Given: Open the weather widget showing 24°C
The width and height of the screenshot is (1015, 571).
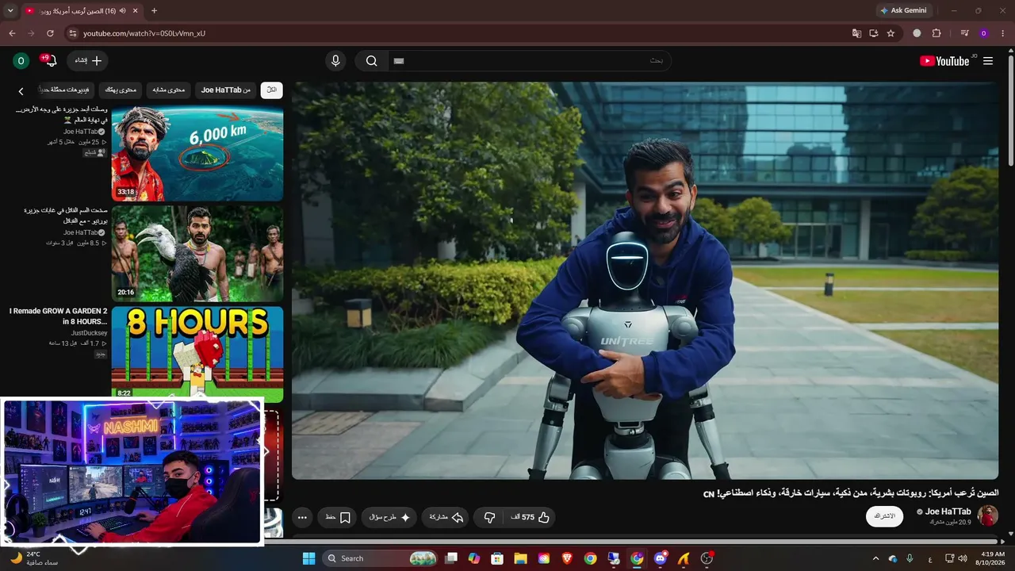Looking at the screenshot, I should pyautogui.click(x=33, y=558).
